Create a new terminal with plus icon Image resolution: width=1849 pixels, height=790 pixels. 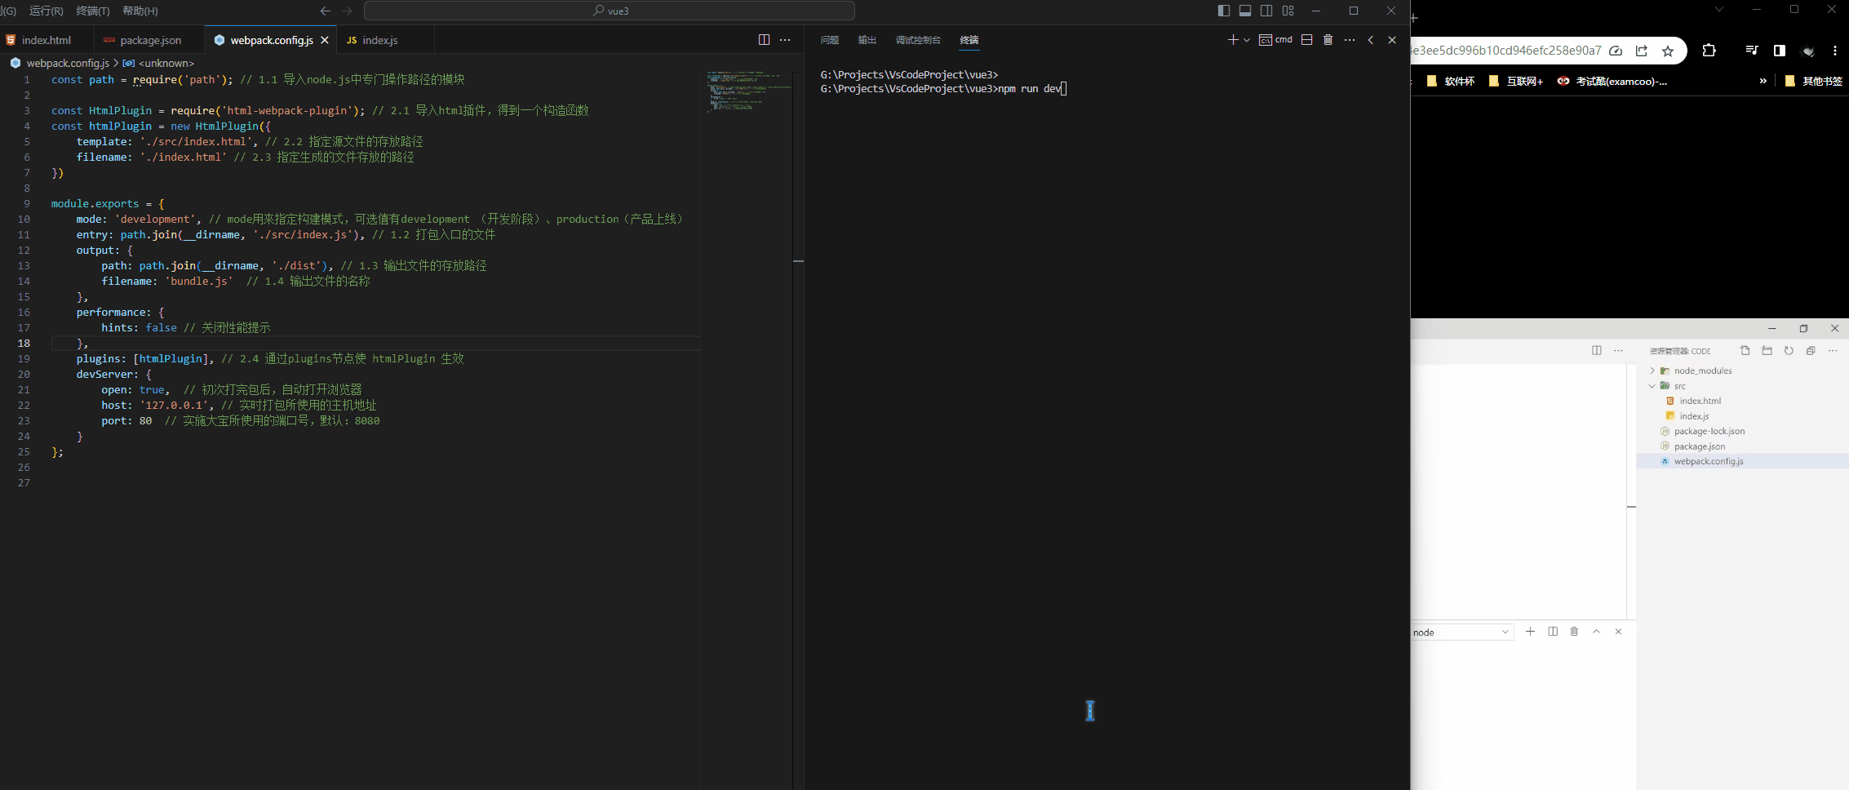(1233, 40)
